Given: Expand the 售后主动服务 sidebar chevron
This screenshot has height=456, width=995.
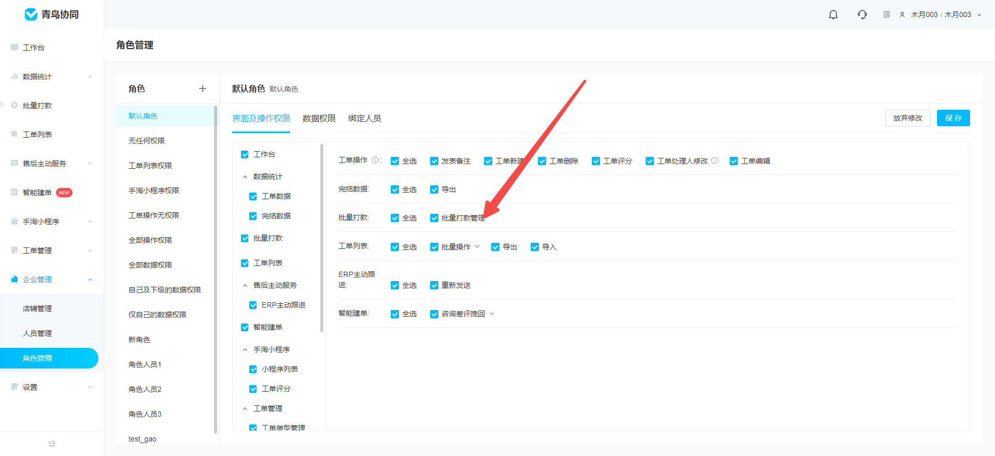Looking at the screenshot, I should point(90,164).
